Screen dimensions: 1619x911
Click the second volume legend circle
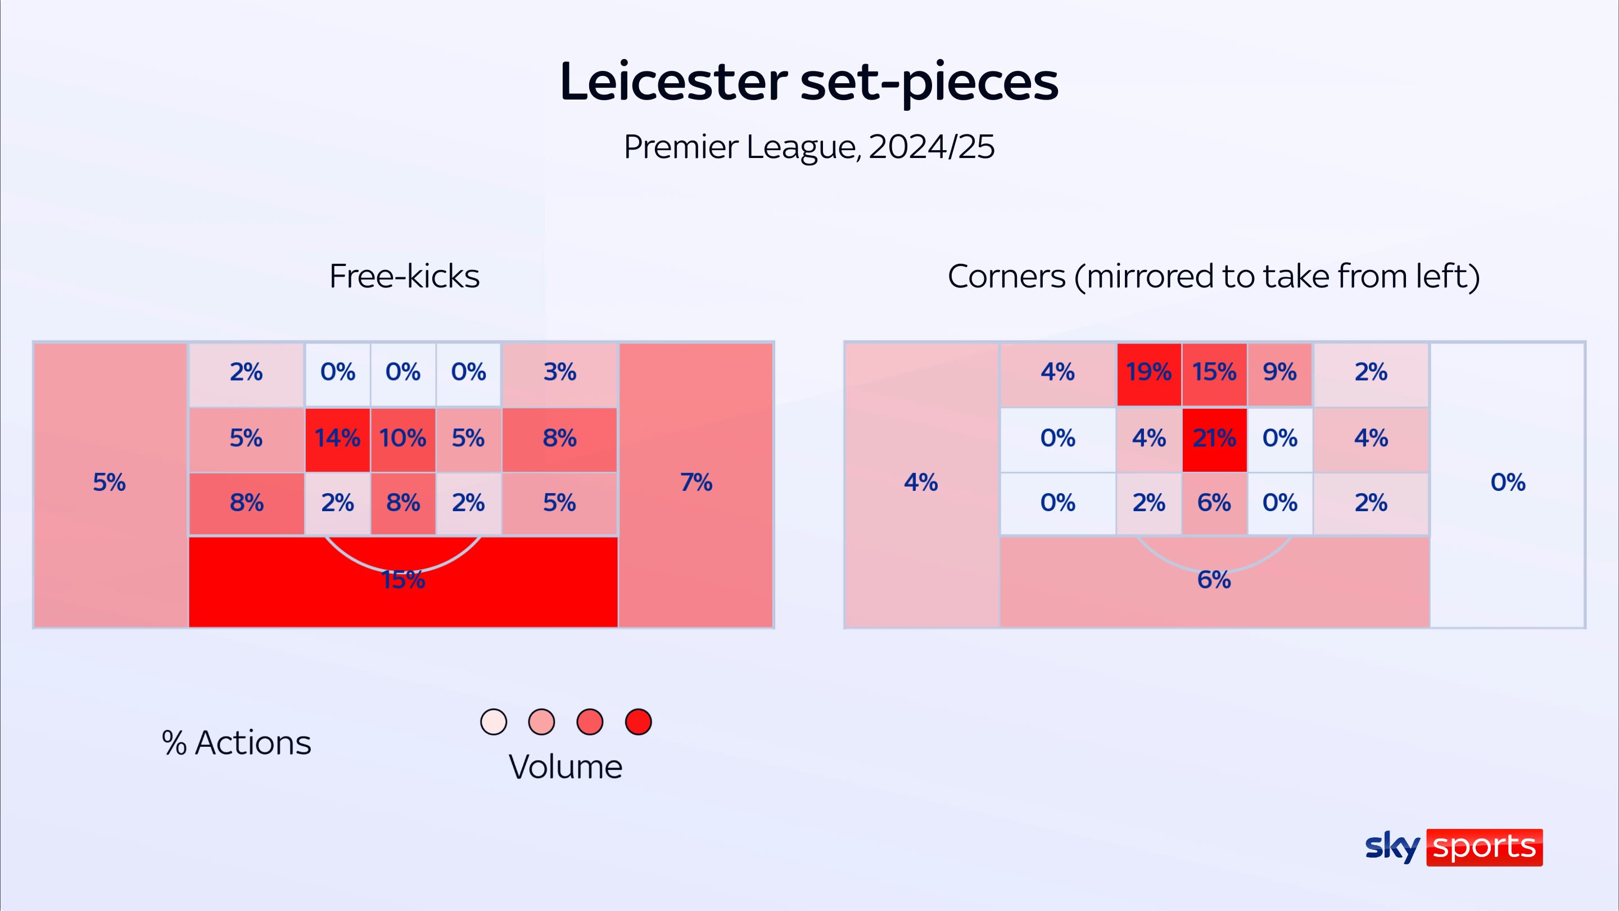coord(541,721)
